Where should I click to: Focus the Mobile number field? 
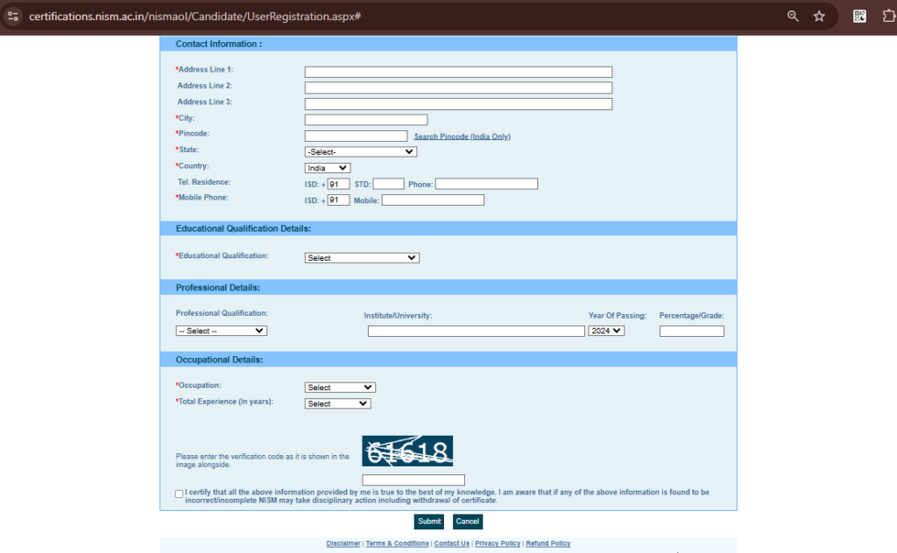(433, 200)
